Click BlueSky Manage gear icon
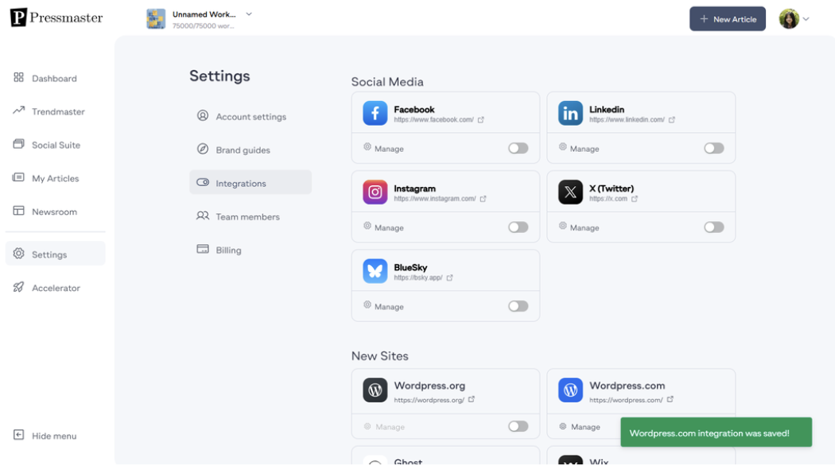 pos(367,305)
